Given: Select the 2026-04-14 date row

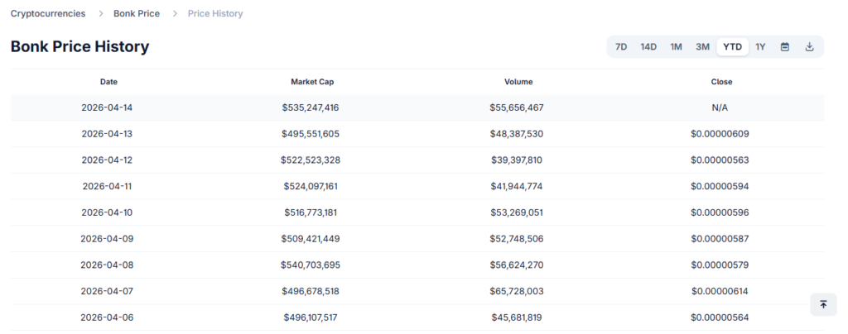Looking at the screenshot, I should (x=108, y=107).
